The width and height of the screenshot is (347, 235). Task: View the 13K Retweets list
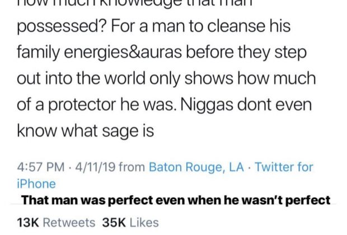point(56,223)
